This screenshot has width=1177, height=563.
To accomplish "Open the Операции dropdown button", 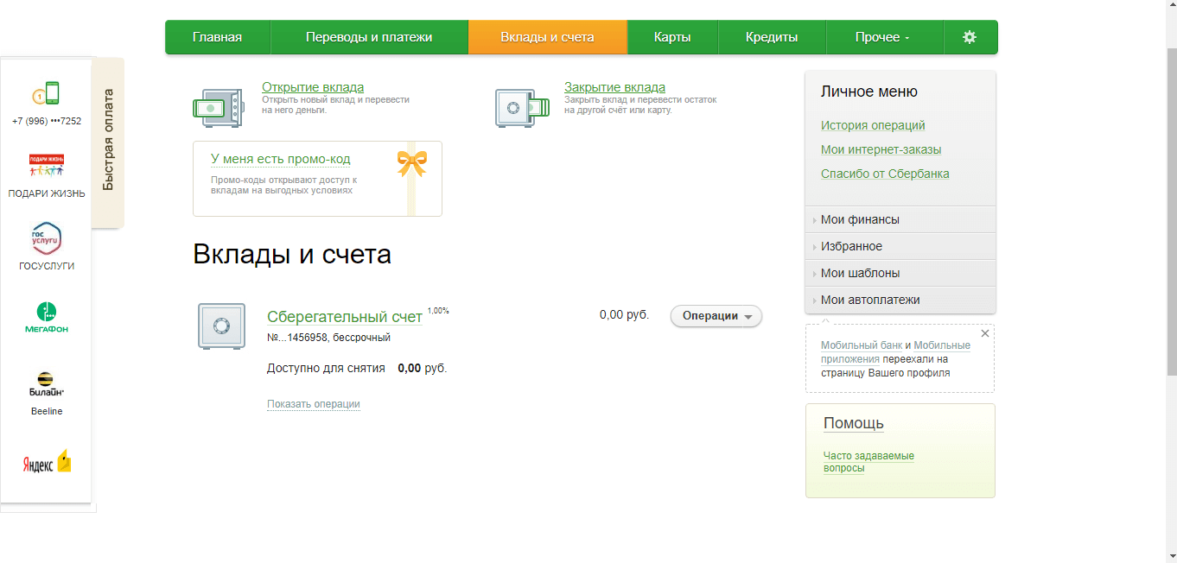I will coord(716,316).
